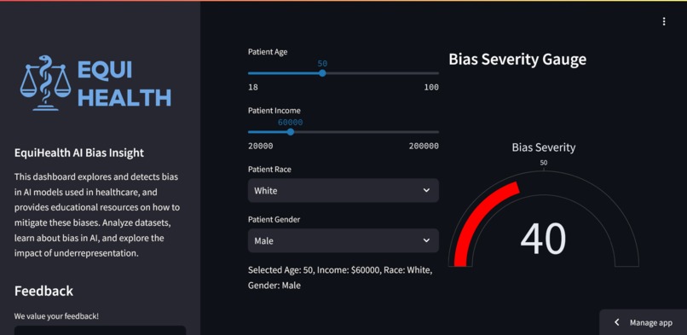This screenshot has width=687, height=335.
Task: Click the Bias Severity Gauge heading
Action: click(517, 60)
